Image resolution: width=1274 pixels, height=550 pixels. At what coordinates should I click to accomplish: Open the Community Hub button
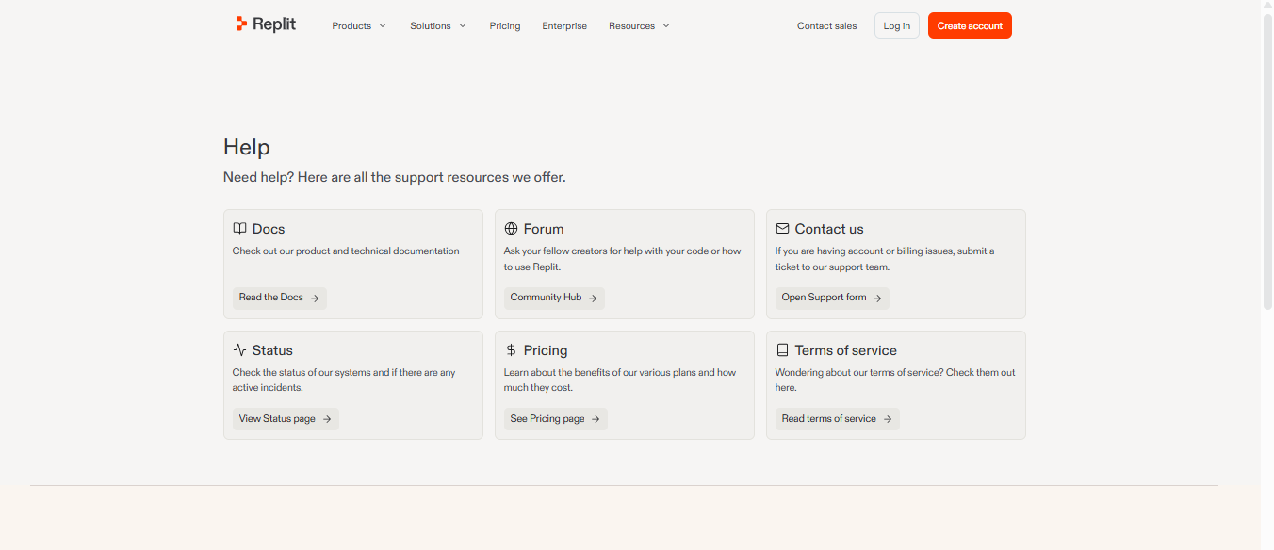[x=554, y=298]
